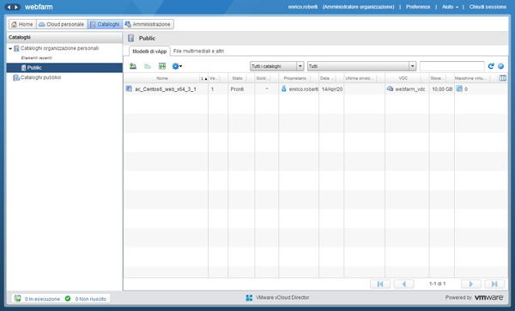
Task: Collapse Cataloghi organizzazione personali tree node
Action: [10, 49]
